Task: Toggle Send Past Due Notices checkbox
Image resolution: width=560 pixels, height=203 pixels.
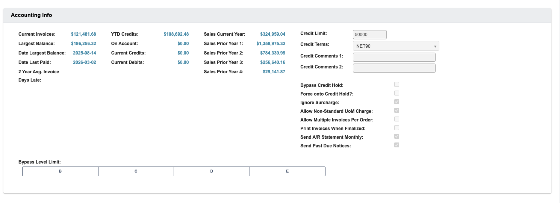Action: 397,145
